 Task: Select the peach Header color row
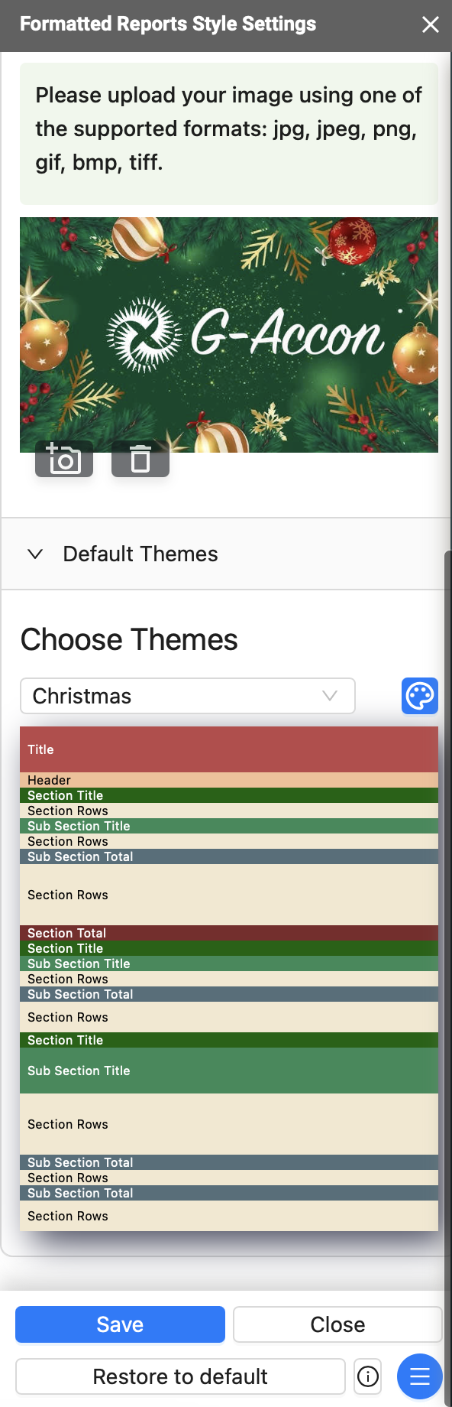(x=229, y=780)
